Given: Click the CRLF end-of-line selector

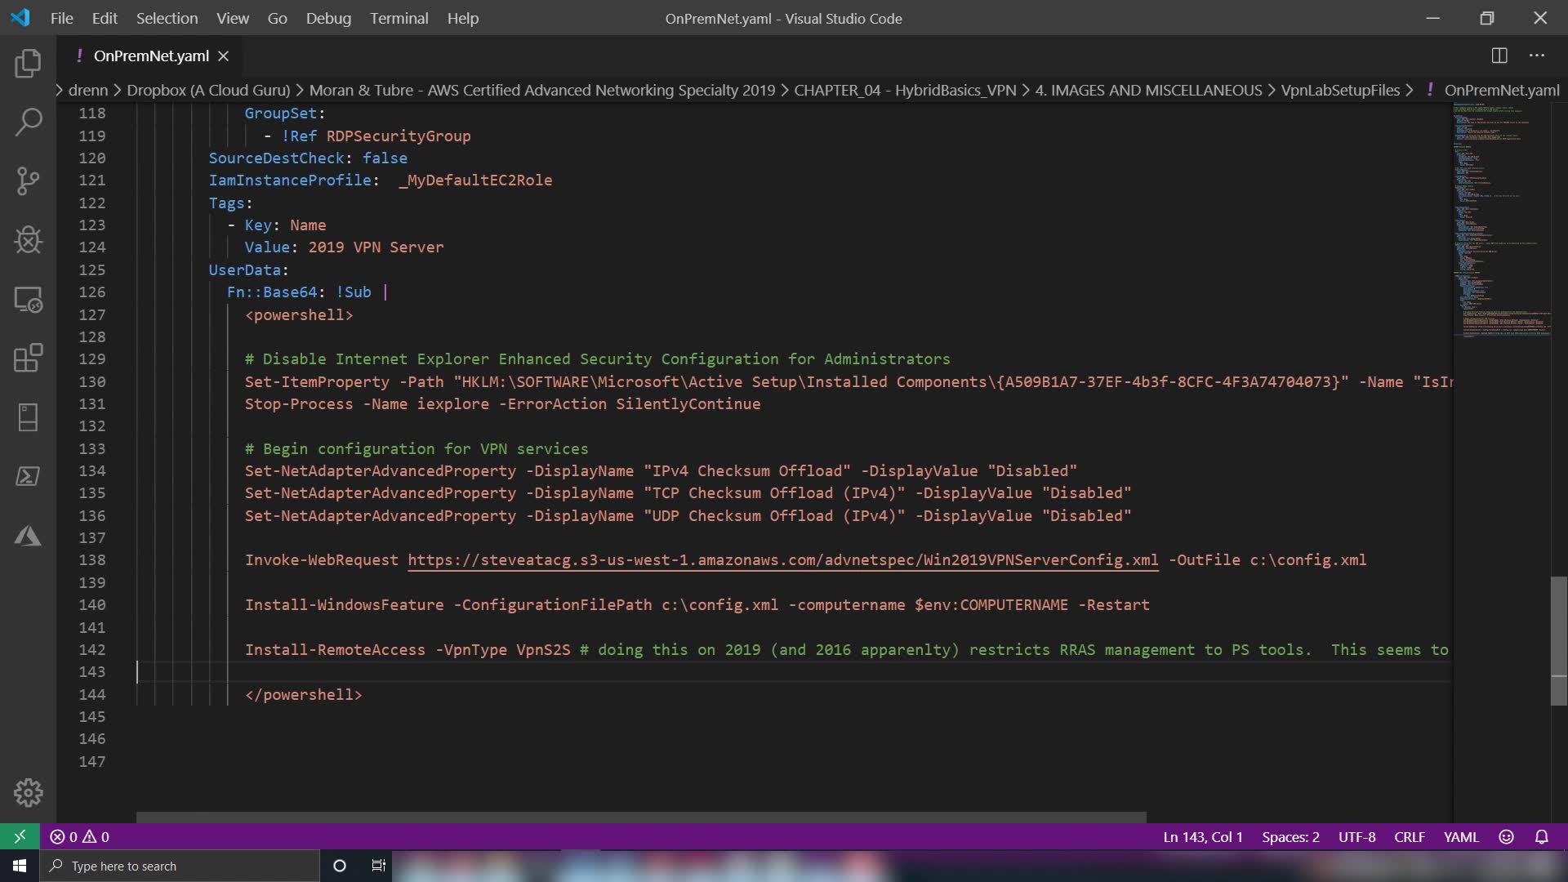Looking at the screenshot, I should click(1409, 837).
